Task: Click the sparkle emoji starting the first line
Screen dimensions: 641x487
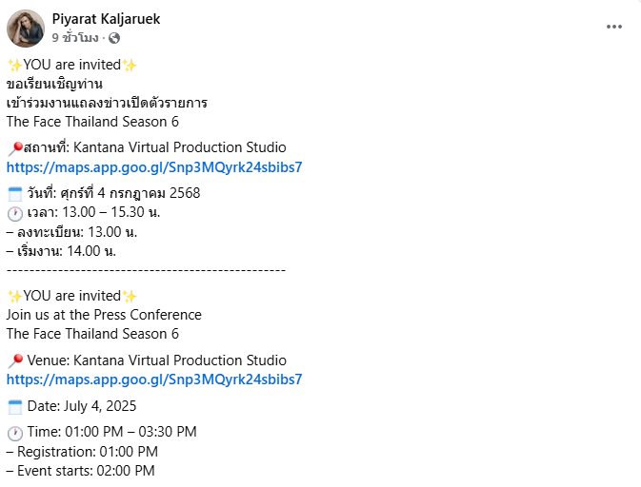Action: (x=14, y=66)
